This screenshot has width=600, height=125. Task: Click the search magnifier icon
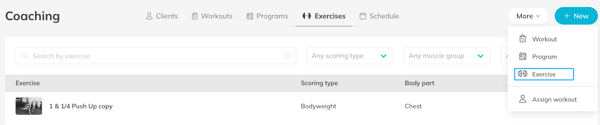pos(24,56)
